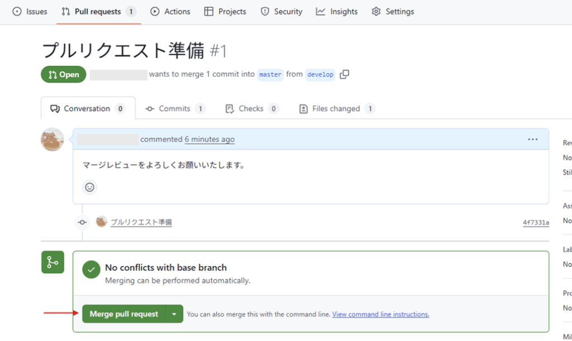572x341 pixels.
Task: Click the green merge status icon
Action: pos(53,262)
